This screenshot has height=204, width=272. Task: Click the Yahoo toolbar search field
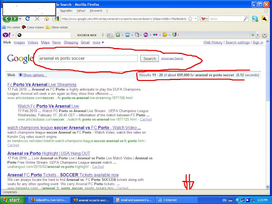click(43, 35)
